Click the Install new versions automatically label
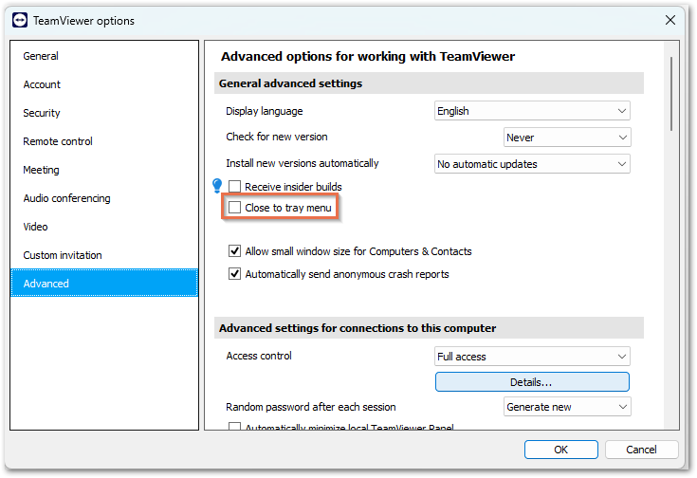697x478 pixels. point(303,163)
